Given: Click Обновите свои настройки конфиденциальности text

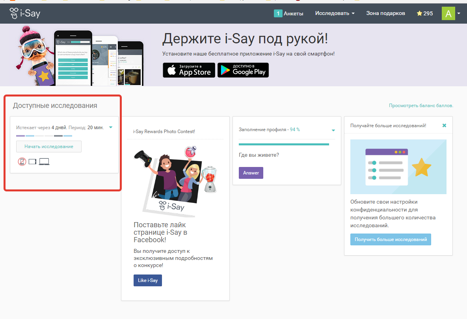Looking at the screenshot, I should click(393, 214).
